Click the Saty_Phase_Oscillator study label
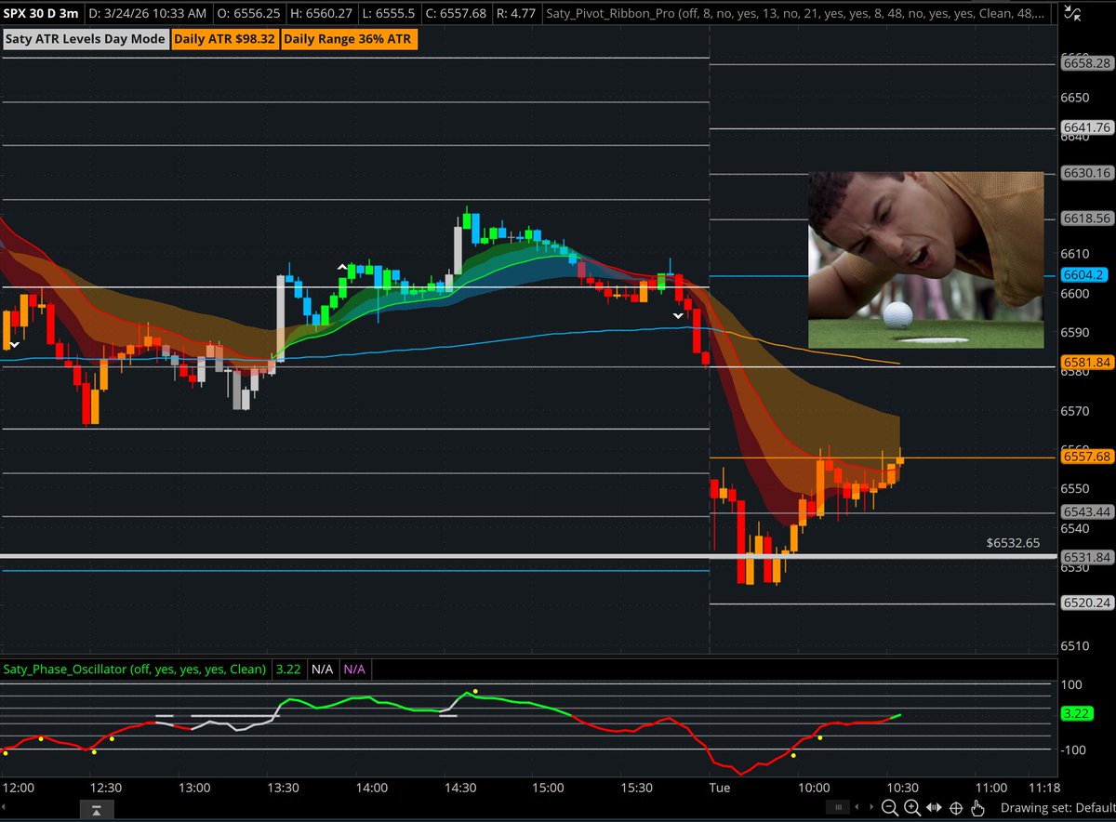 click(136, 669)
